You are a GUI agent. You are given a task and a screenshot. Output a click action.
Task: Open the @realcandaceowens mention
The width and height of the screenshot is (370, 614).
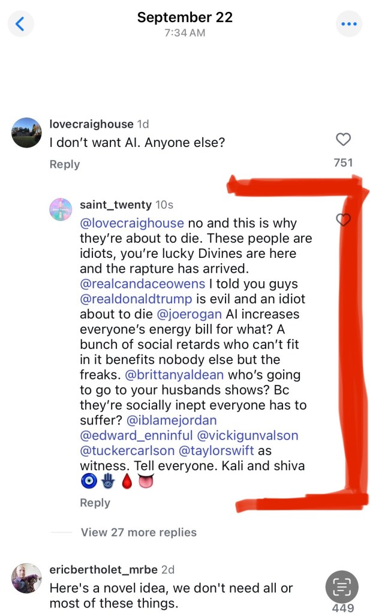[x=137, y=283]
